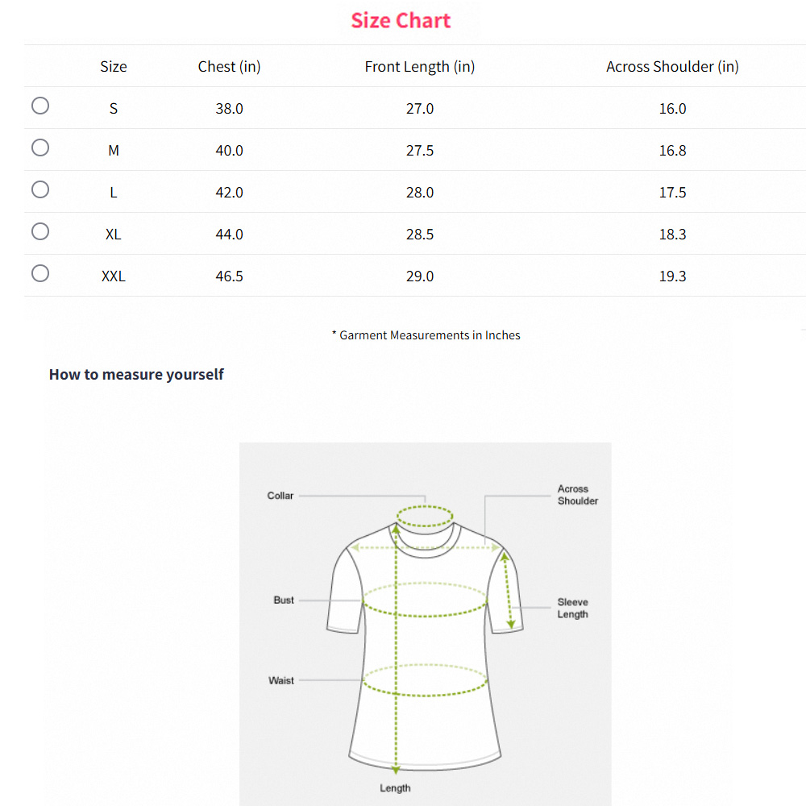Click the green collar oval on shirt
The height and width of the screenshot is (806, 806).
coord(425,516)
